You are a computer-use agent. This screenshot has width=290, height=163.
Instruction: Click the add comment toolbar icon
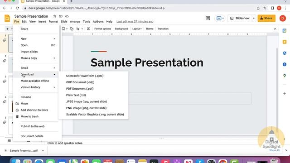click(x=89, y=29)
